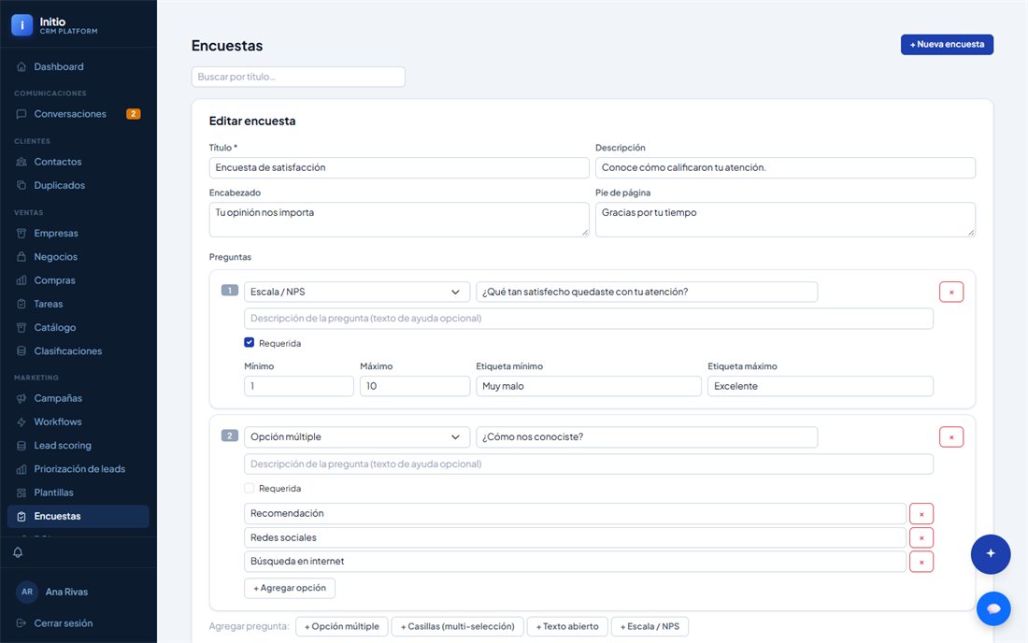Open the Opción múltiple type dropdown
1028x643 pixels.
[x=357, y=437]
